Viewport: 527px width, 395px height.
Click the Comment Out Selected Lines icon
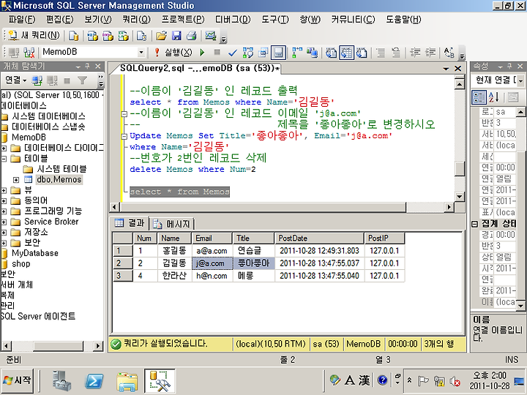point(381,53)
